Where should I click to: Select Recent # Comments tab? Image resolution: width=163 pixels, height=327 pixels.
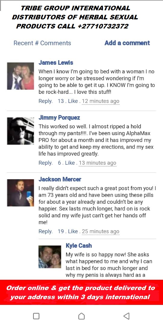[42, 43]
